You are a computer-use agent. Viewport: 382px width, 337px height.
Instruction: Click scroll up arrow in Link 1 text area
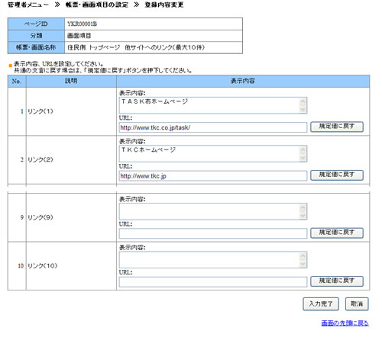click(x=303, y=101)
